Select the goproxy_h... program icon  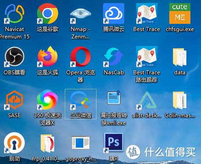pos(81,143)
